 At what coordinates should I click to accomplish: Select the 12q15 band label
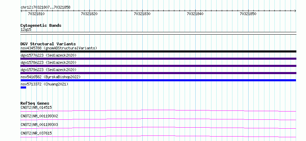(26, 30)
